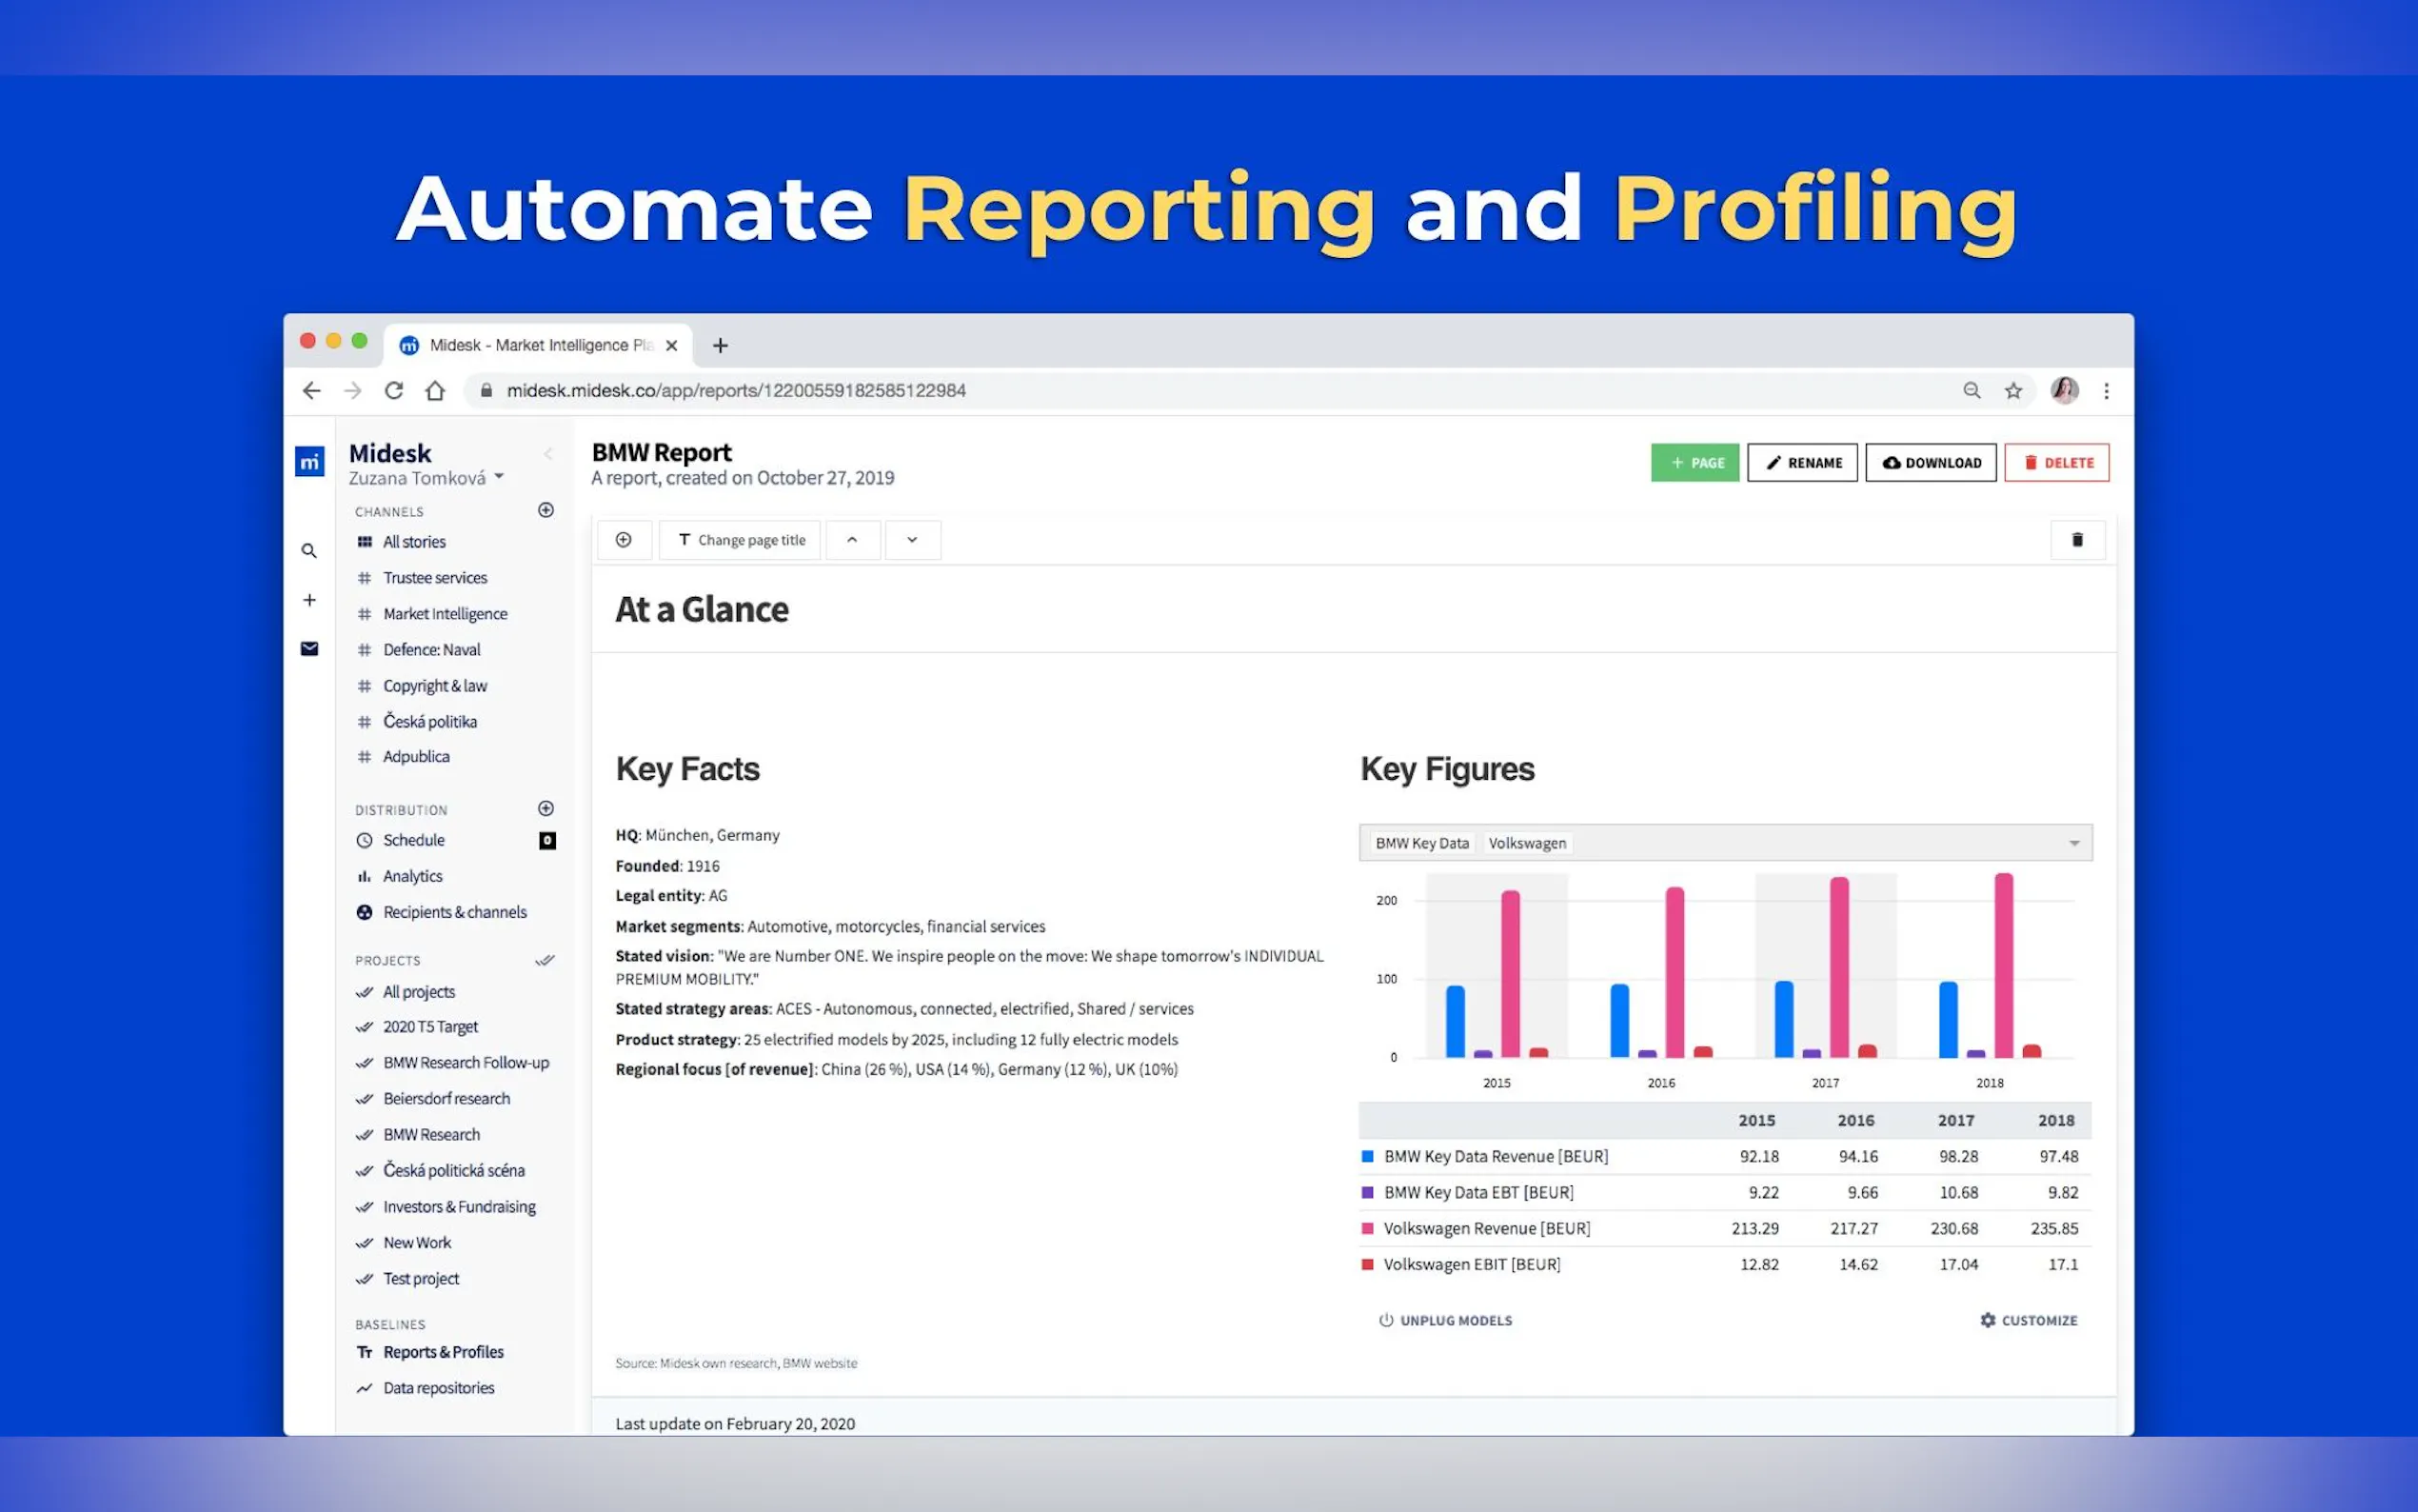Toggle BMW Key Data Revenue legend swatch
The height and width of the screenshot is (1512, 2418).
coord(1367,1156)
